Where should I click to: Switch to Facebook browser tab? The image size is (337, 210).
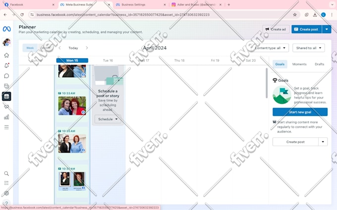coord(29,4)
